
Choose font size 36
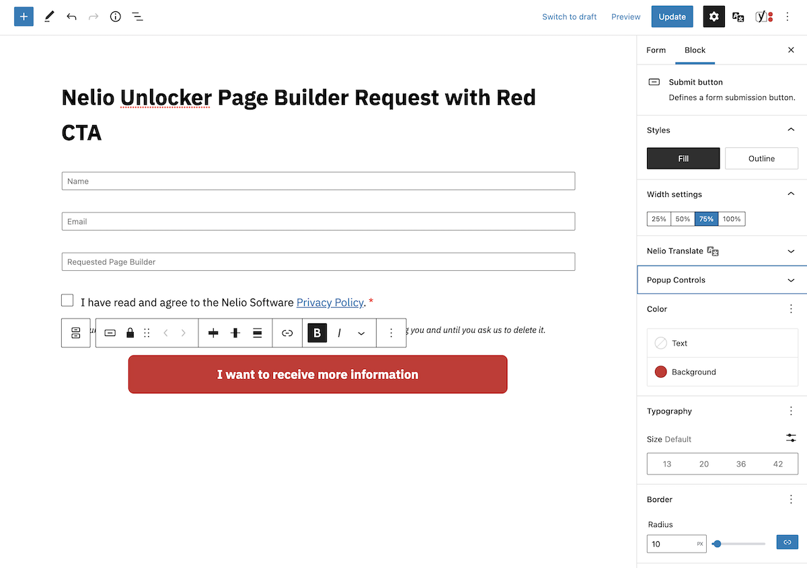[x=741, y=464]
